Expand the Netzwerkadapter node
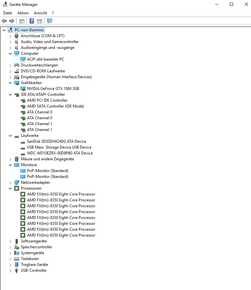The image size is (251, 290). pos(10,183)
